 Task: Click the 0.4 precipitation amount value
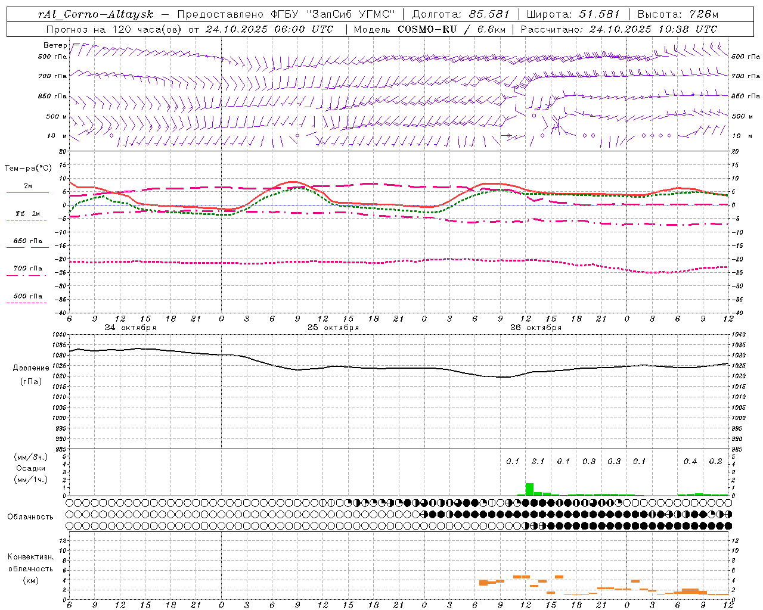(690, 461)
